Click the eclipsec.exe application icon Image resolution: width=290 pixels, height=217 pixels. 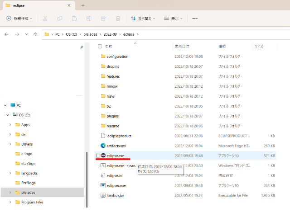click(x=103, y=185)
